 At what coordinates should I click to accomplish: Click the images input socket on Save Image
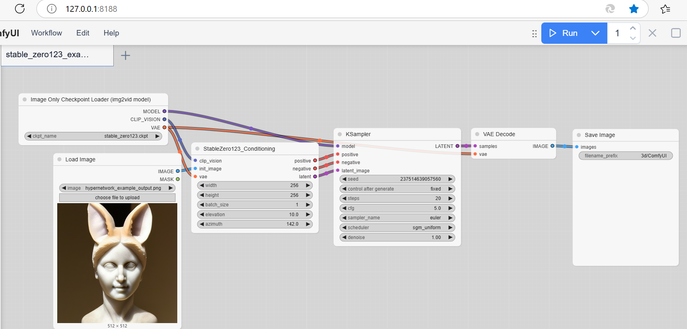(x=577, y=147)
